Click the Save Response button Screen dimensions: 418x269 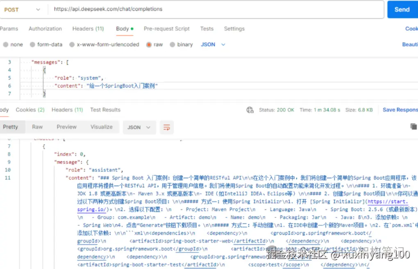tap(400, 110)
